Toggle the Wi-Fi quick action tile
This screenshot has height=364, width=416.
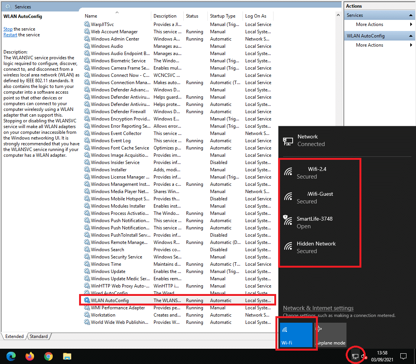point(296,335)
